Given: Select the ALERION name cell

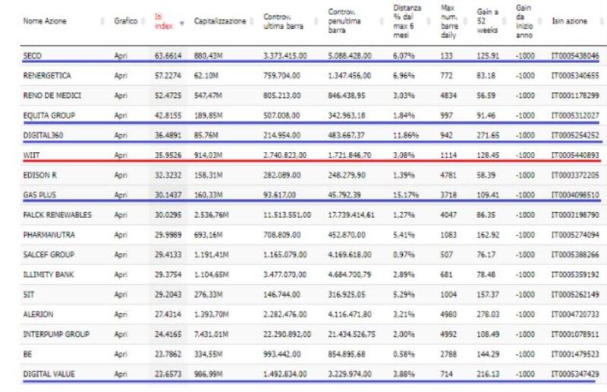Looking at the screenshot, I should 38,315.
